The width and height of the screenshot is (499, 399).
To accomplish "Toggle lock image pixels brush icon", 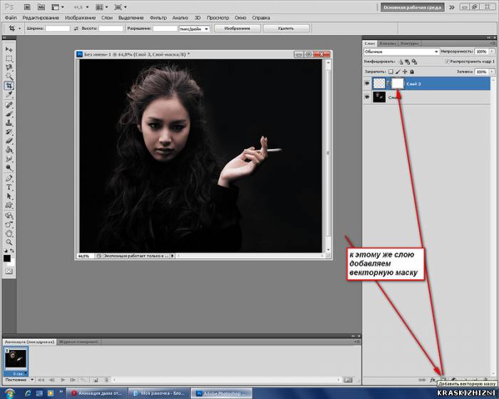I will 398,71.
